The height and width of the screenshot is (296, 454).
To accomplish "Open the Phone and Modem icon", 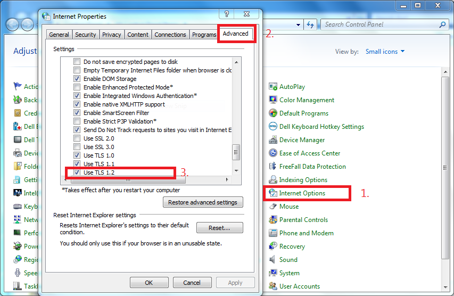I will click(273, 233).
